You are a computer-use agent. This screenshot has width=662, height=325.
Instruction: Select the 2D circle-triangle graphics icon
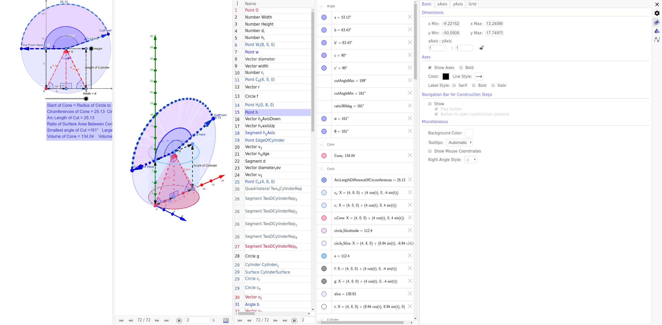(657, 22)
